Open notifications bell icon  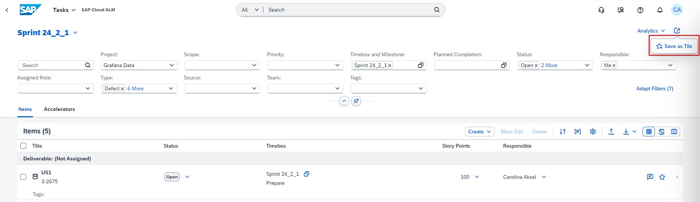(659, 10)
